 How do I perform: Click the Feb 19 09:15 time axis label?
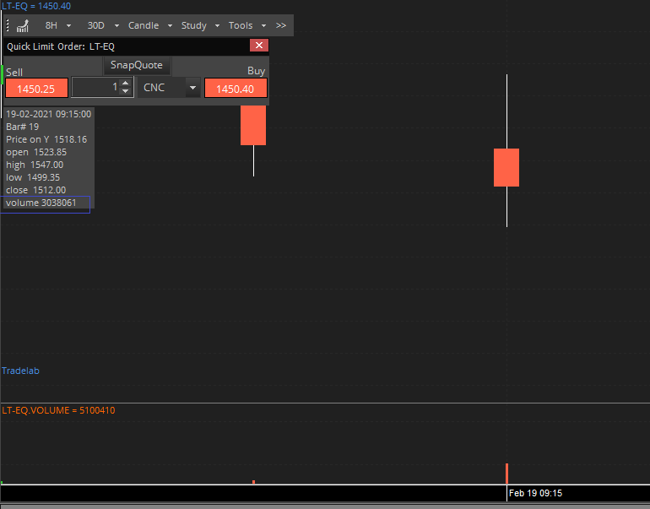(535, 493)
